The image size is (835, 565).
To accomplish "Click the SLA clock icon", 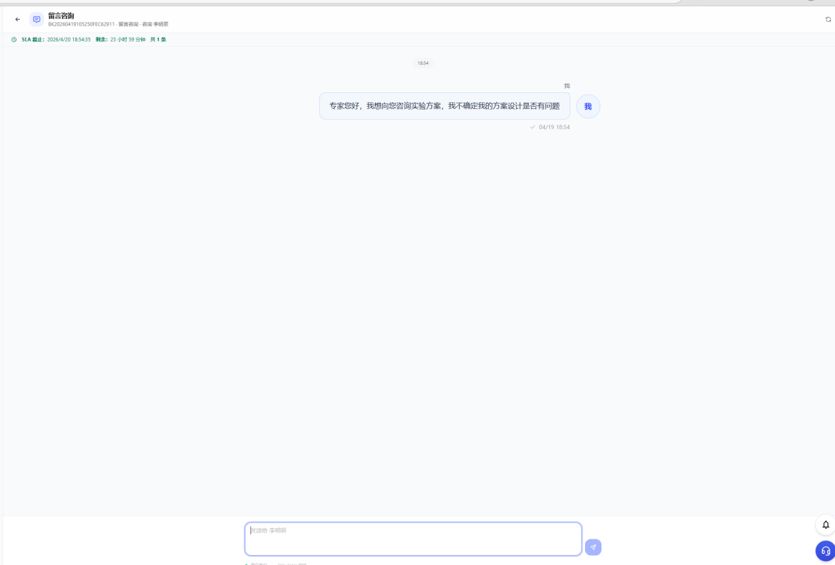I will pyautogui.click(x=14, y=40).
